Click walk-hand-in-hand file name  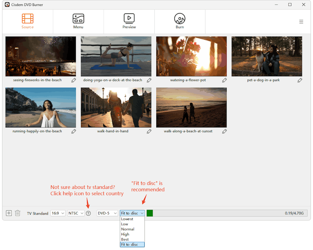(x=113, y=131)
